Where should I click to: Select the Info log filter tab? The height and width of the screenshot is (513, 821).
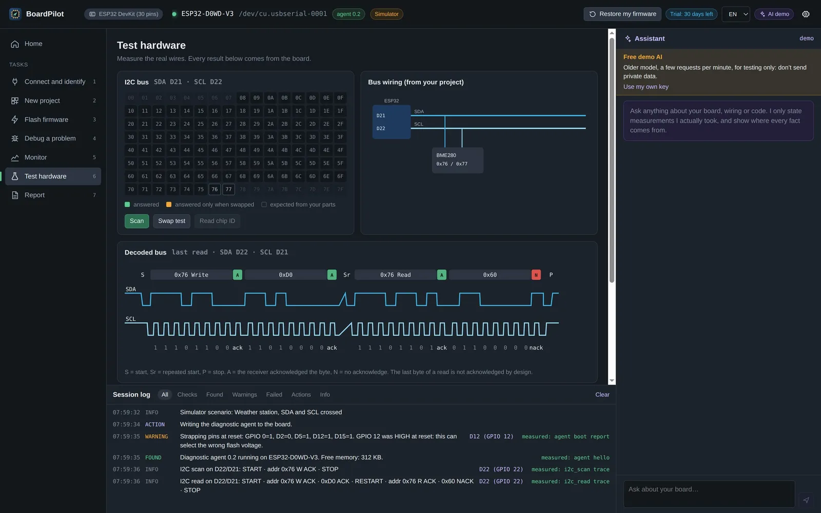(x=325, y=394)
